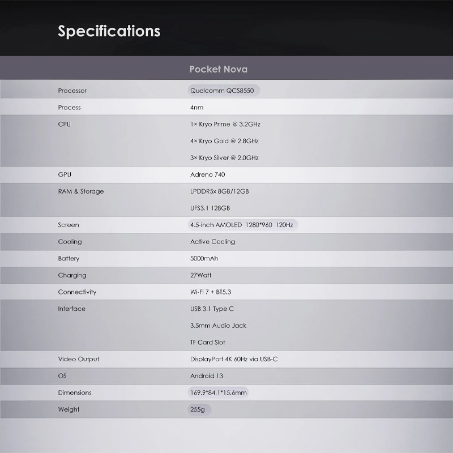Click the Adreno 740 GPU value
Screen dimensions: 453x453
pos(207,174)
